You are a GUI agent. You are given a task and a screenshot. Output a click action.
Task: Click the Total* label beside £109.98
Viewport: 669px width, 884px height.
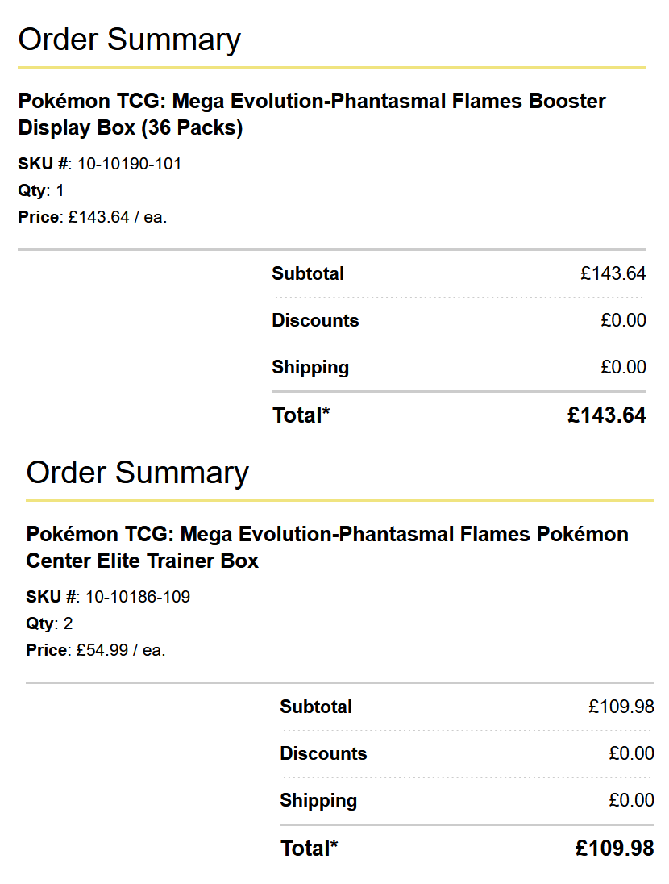[310, 849]
